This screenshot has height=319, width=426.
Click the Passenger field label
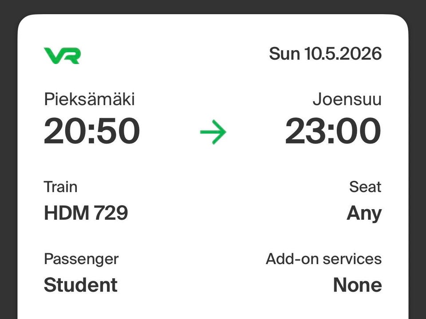click(x=81, y=259)
